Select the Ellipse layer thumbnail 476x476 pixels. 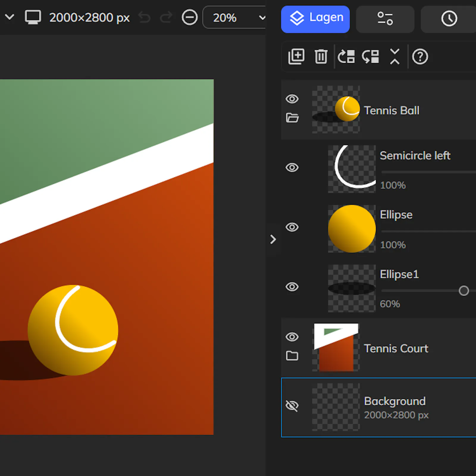point(352,228)
